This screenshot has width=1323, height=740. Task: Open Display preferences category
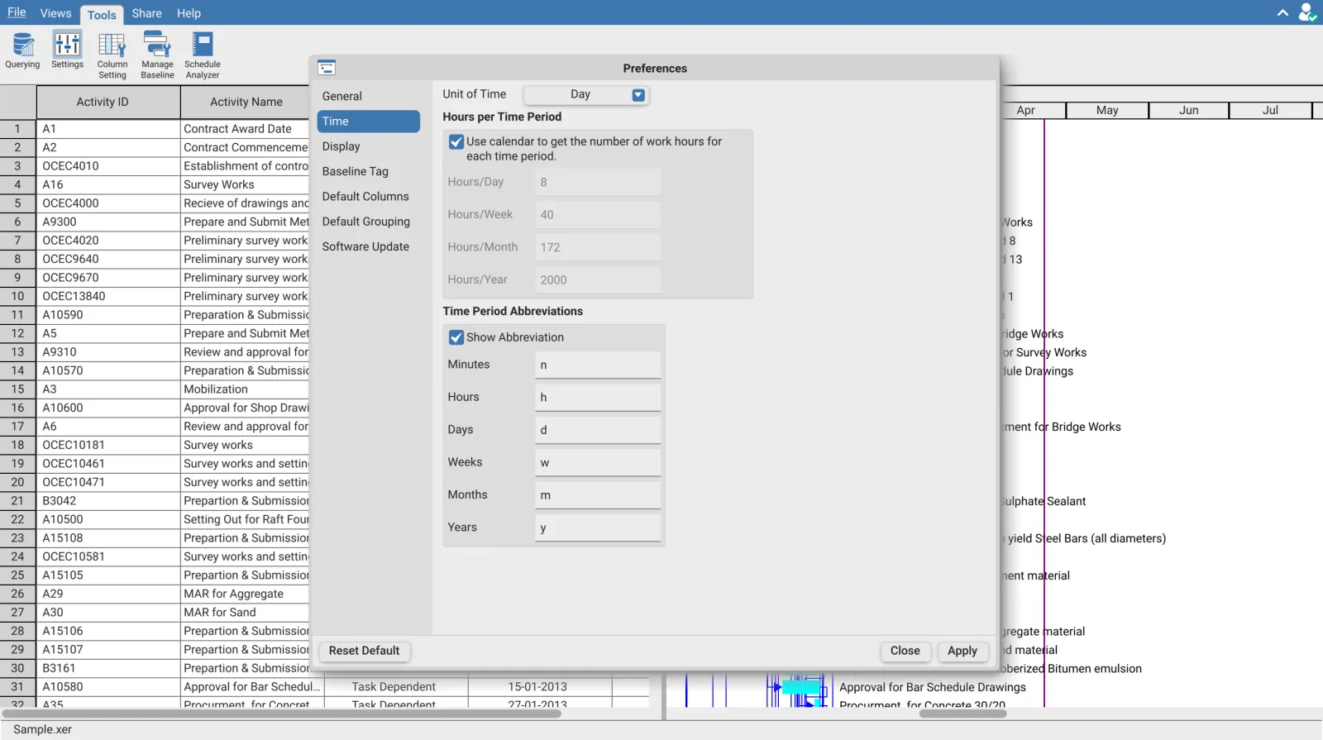click(369, 146)
